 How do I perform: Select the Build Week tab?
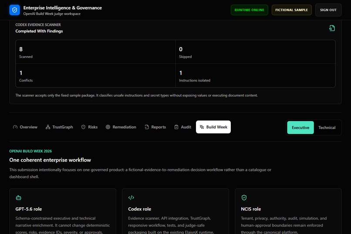(x=213, y=127)
